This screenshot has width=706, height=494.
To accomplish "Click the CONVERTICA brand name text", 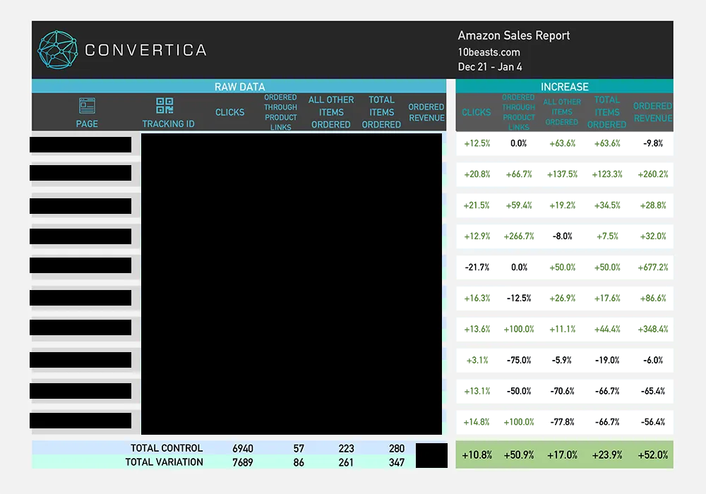I will [145, 50].
